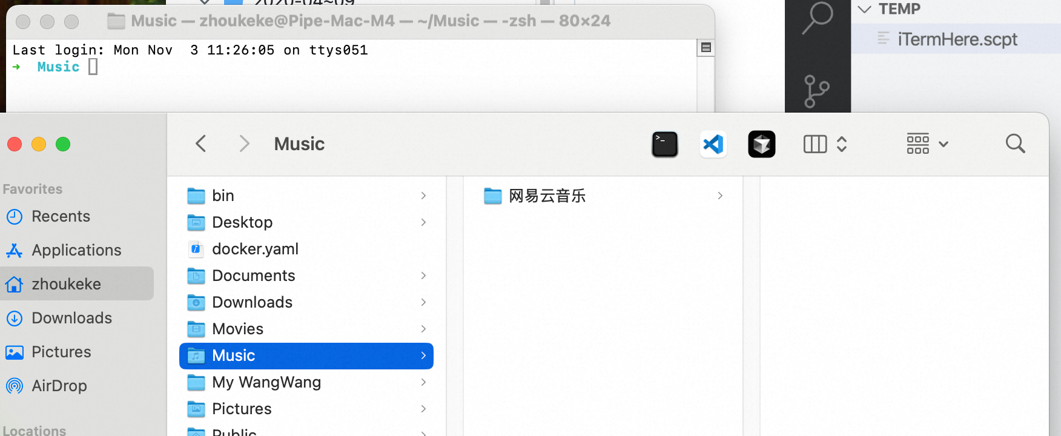Select the docker.yaml file

pos(255,249)
